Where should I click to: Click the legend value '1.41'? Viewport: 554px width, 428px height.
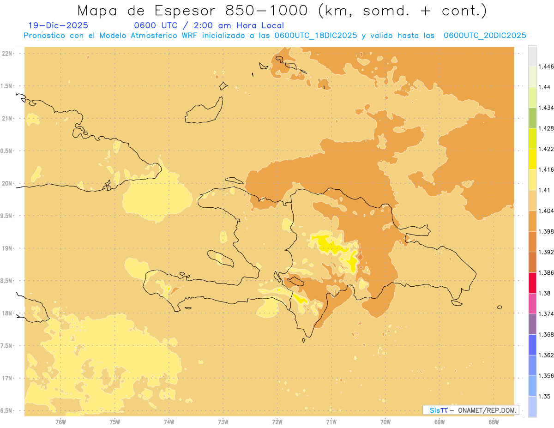pyautogui.click(x=544, y=190)
